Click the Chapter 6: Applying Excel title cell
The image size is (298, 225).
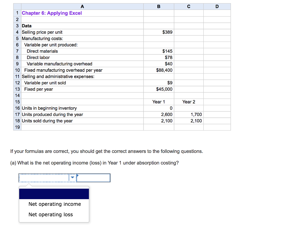(x=52, y=13)
